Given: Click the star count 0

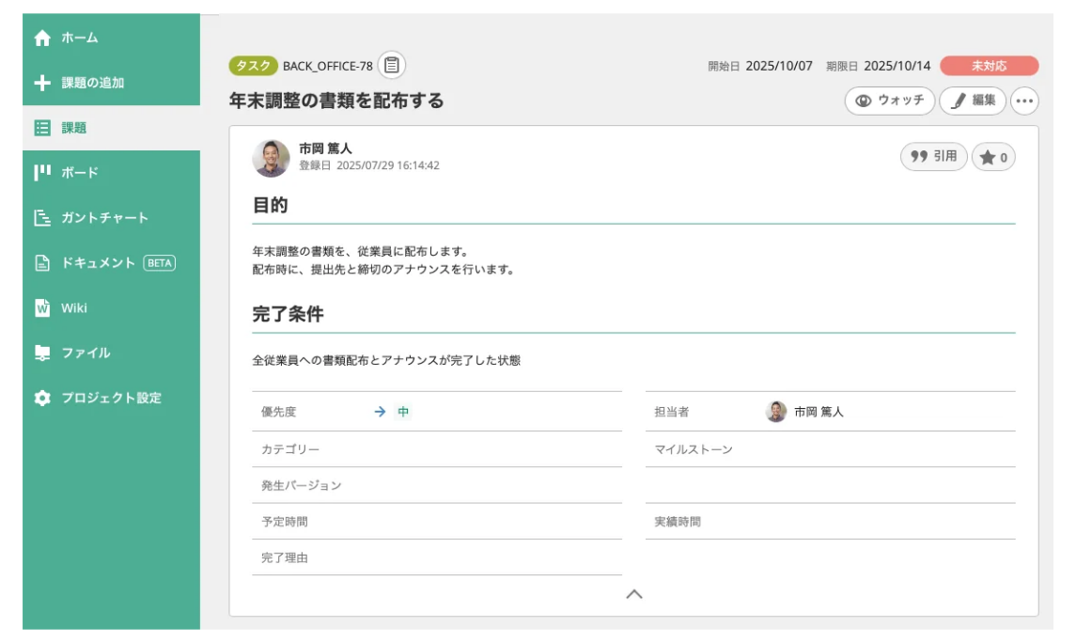Looking at the screenshot, I should coord(1004,158).
